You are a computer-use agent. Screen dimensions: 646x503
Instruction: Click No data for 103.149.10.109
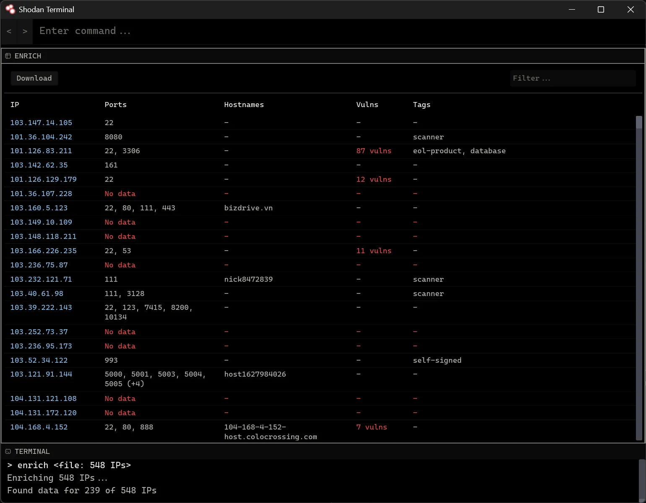(120, 222)
